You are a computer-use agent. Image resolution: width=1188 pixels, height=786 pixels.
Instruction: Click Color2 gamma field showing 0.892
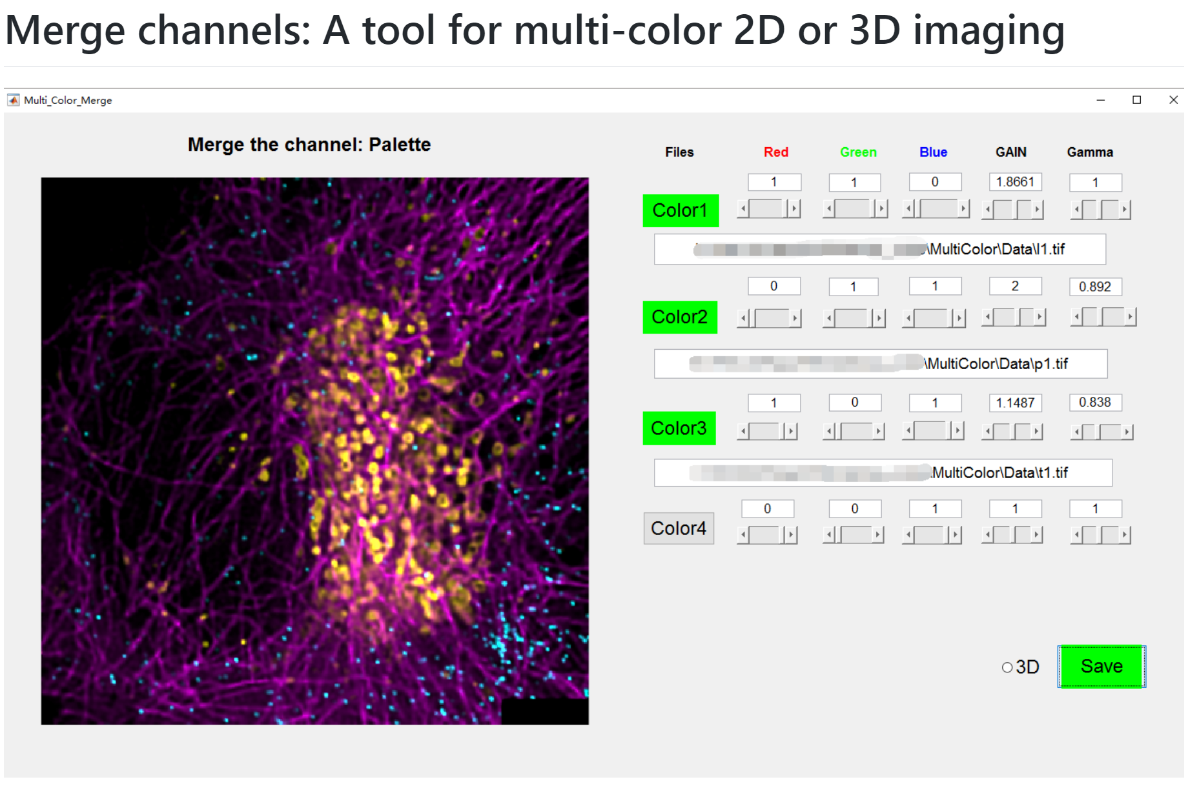1096,287
